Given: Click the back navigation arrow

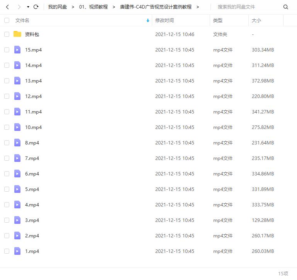Looking at the screenshot, I should pyautogui.click(x=7, y=7).
